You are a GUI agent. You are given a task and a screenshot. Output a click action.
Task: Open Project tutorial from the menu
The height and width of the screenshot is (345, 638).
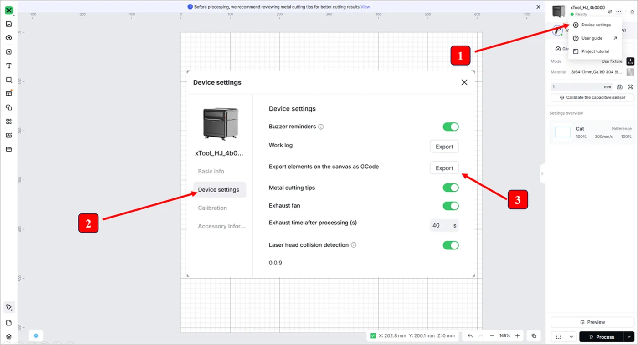pos(595,51)
